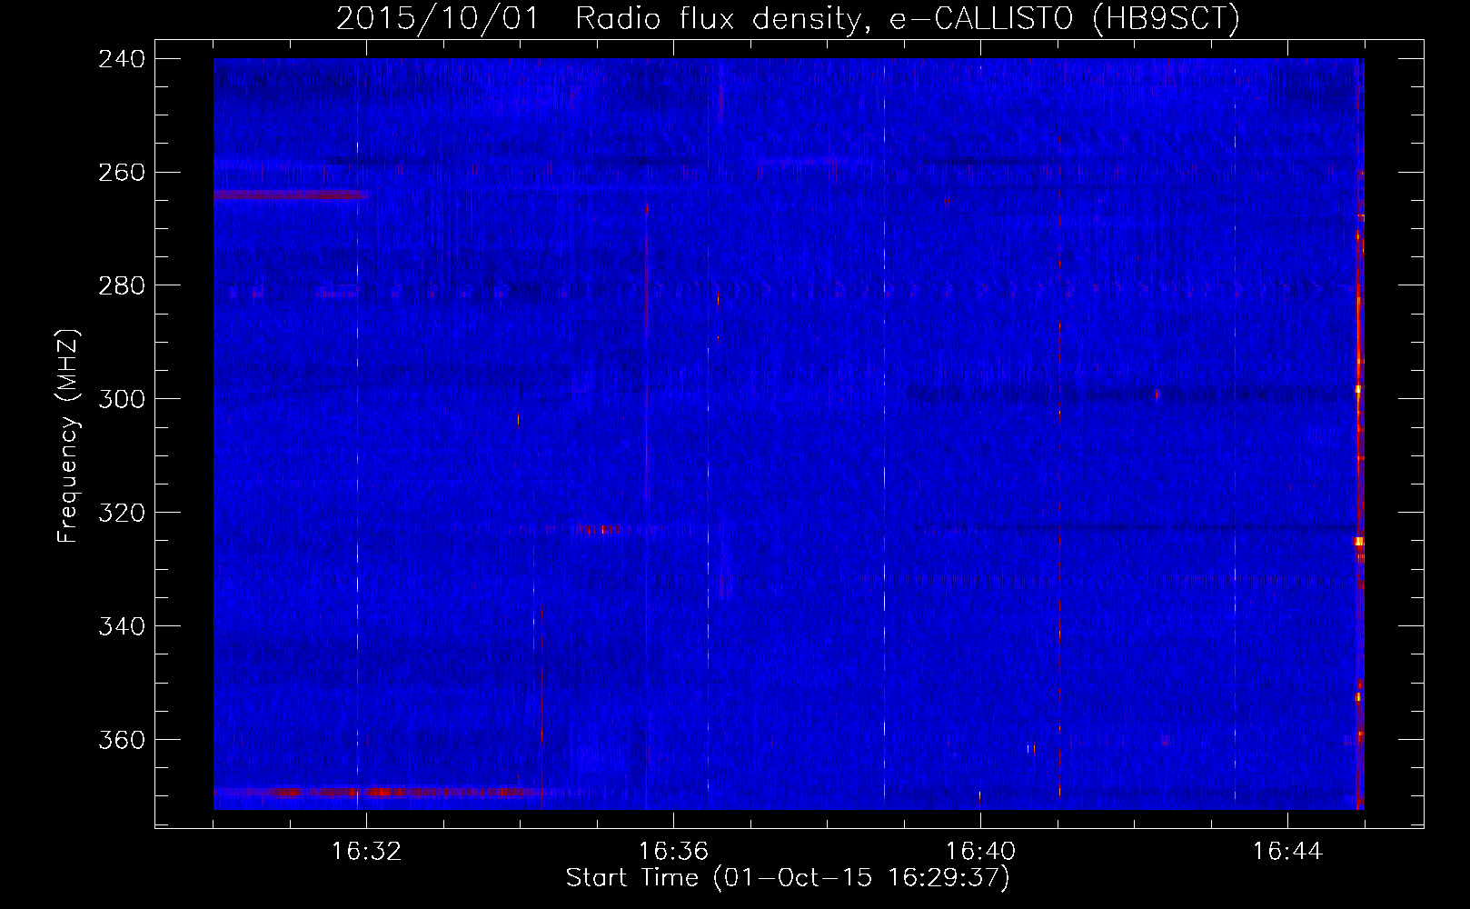Click the 16:32 time tick label

pos(366,852)
